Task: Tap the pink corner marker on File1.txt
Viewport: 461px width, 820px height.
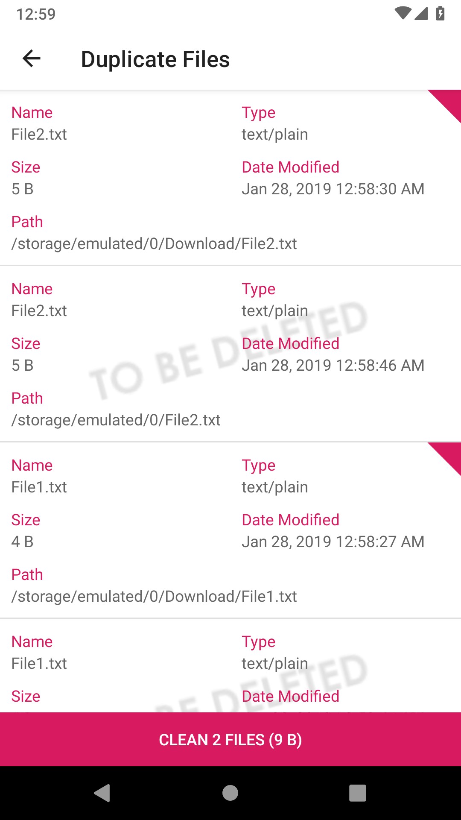Action: point(449,454)
